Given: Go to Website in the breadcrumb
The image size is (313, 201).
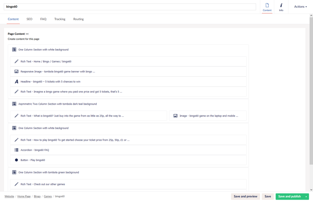Looking at the screenshot, I should click(9, 196).
